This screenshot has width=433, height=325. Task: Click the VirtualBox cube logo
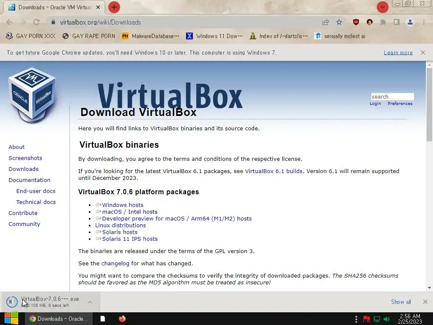32,95
